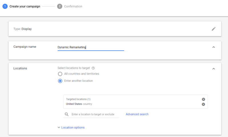Switch to the Confirmation step label

[73, 6]
